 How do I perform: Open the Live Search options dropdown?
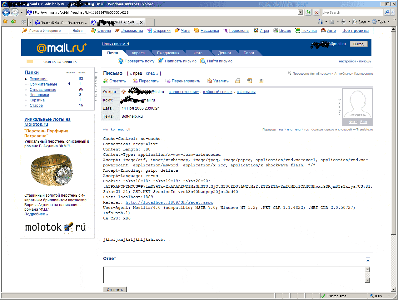coord(393,12)
